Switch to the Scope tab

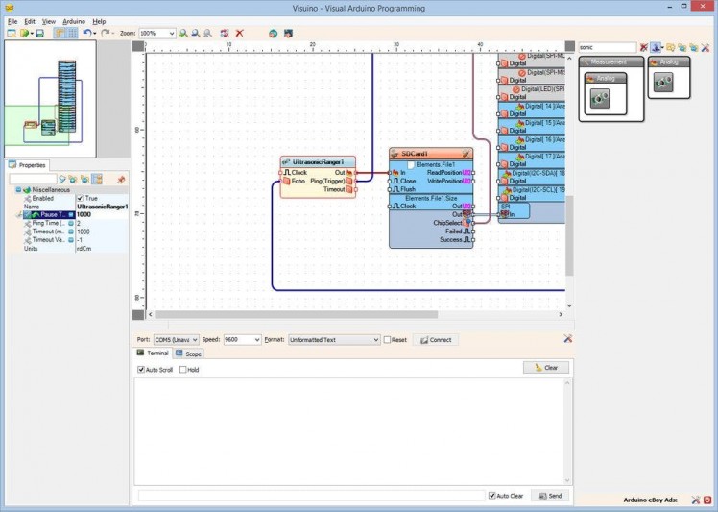tap(188, 354)
